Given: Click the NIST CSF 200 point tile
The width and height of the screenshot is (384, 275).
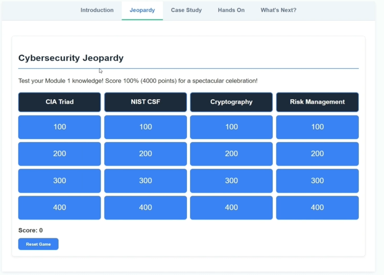Looking at the screenshot, I should pos(145,154).
